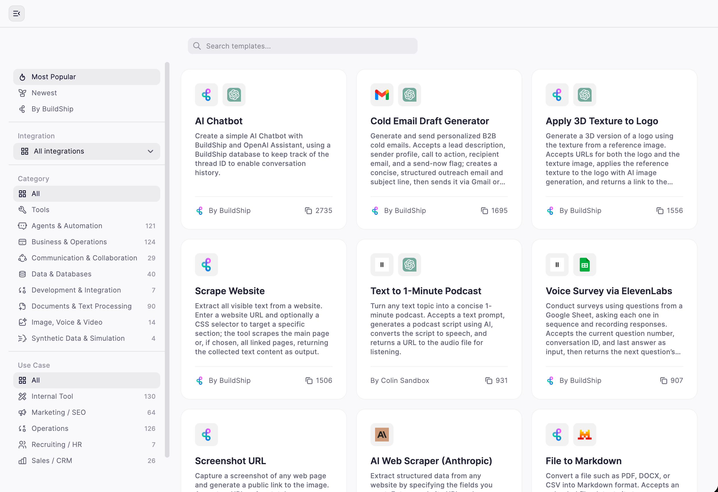
Task: Select Development & Integration category
Action: click(86, 290)
